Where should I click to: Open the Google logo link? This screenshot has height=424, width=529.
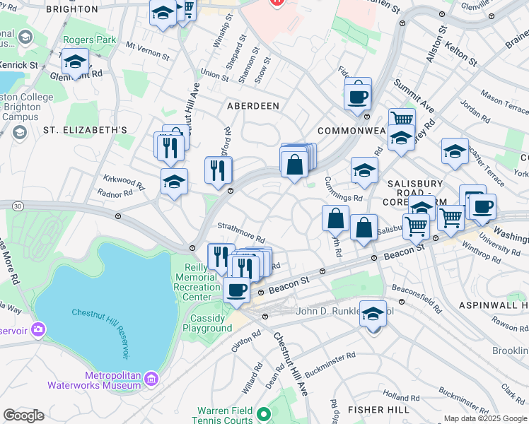pyautogui.click(x=23, y=416)
